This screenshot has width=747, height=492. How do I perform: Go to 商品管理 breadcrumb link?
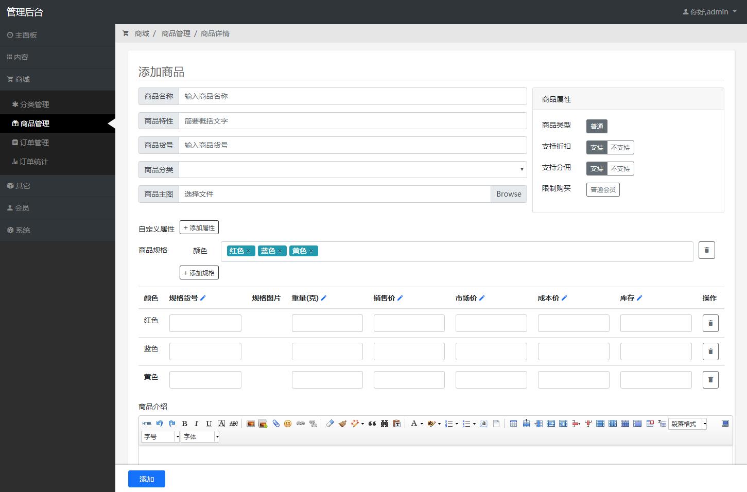click(x=176, y=33)
